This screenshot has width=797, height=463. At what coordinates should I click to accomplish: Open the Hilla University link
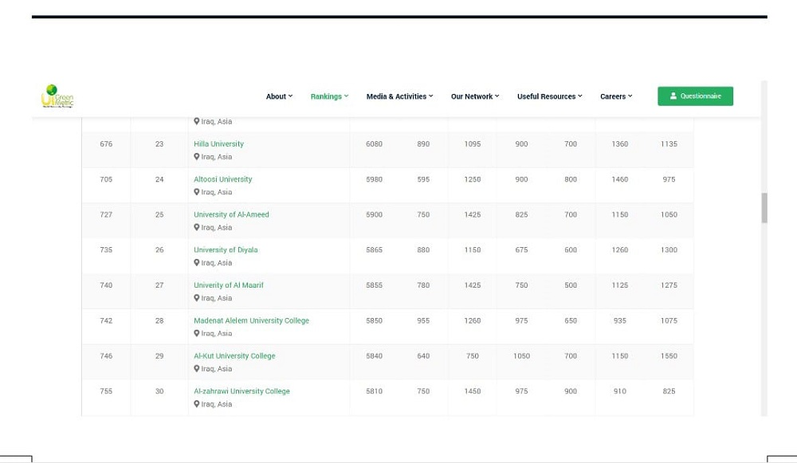(x=218, y=143)
